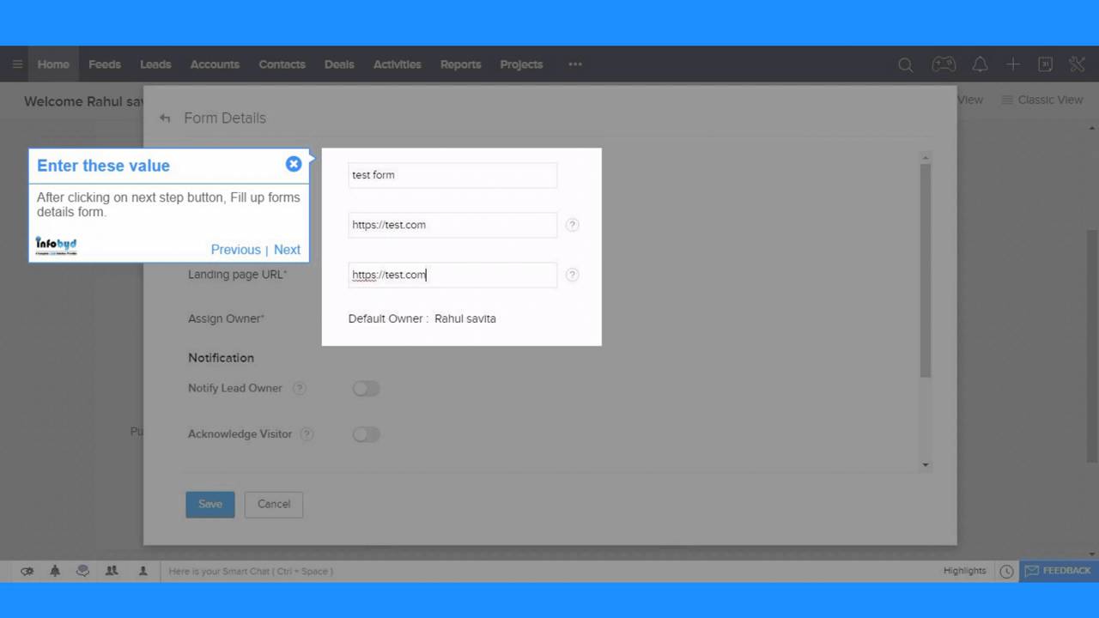Open the chat settings icon in bottom bar

[x=27, y=571]
